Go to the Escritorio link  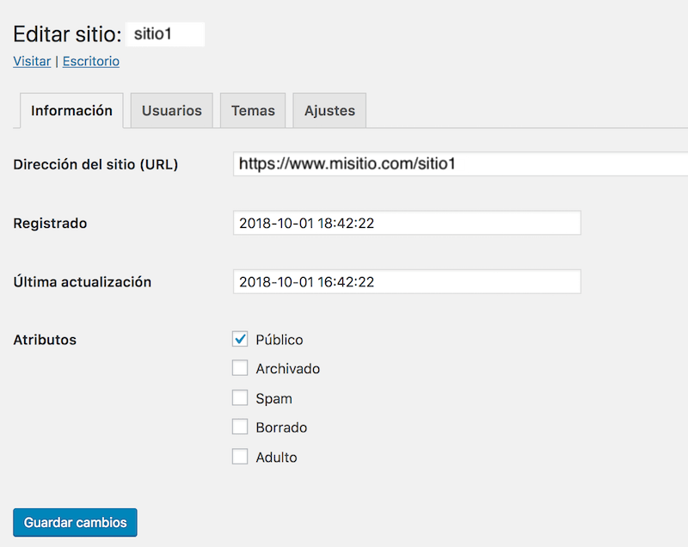[91, 62]
